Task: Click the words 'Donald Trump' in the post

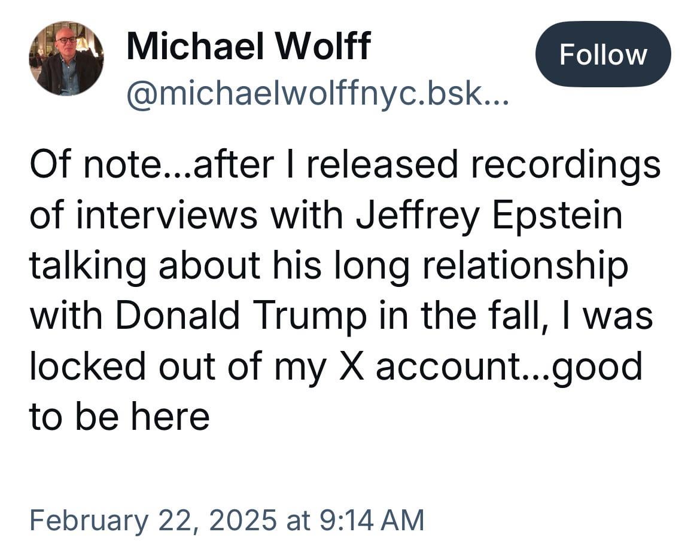Action: tap(241, 315)
